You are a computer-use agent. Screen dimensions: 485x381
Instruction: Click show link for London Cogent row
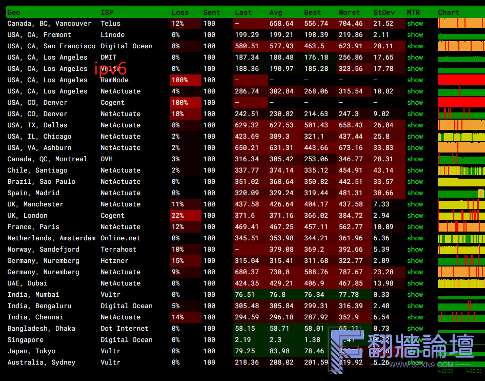[415, 216]
